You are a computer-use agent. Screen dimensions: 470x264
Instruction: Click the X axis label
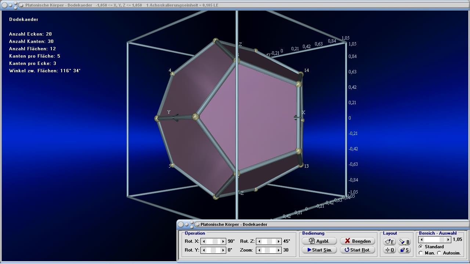click(304, 113)
